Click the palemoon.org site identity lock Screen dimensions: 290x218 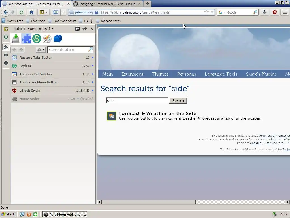(x=84, y=12)
